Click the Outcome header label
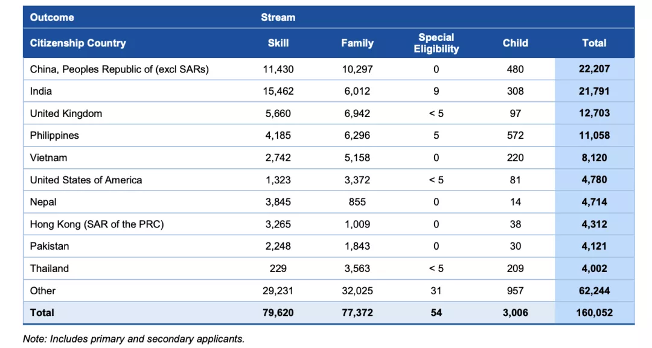Viewport: 652px width, 348px height. [52, 17]
